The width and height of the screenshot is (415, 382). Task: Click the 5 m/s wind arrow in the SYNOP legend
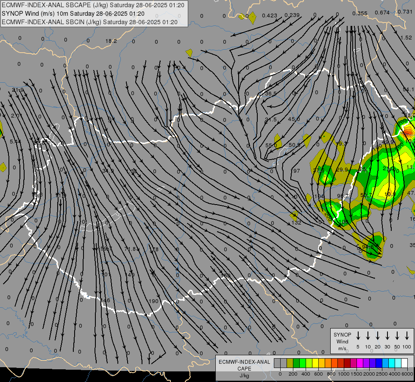pyautogui.click(x=358, y=336)
